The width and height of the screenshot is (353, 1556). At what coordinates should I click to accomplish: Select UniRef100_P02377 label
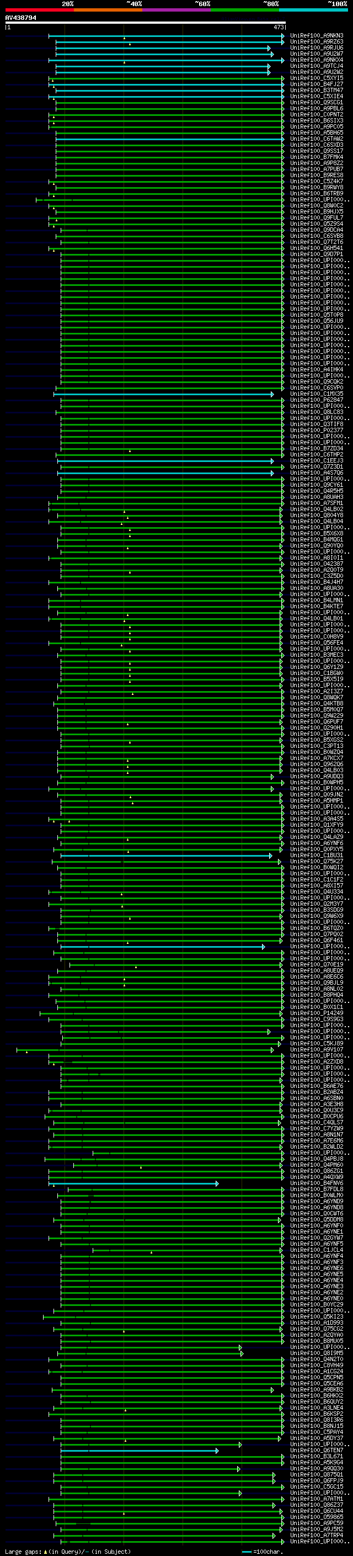317,430
